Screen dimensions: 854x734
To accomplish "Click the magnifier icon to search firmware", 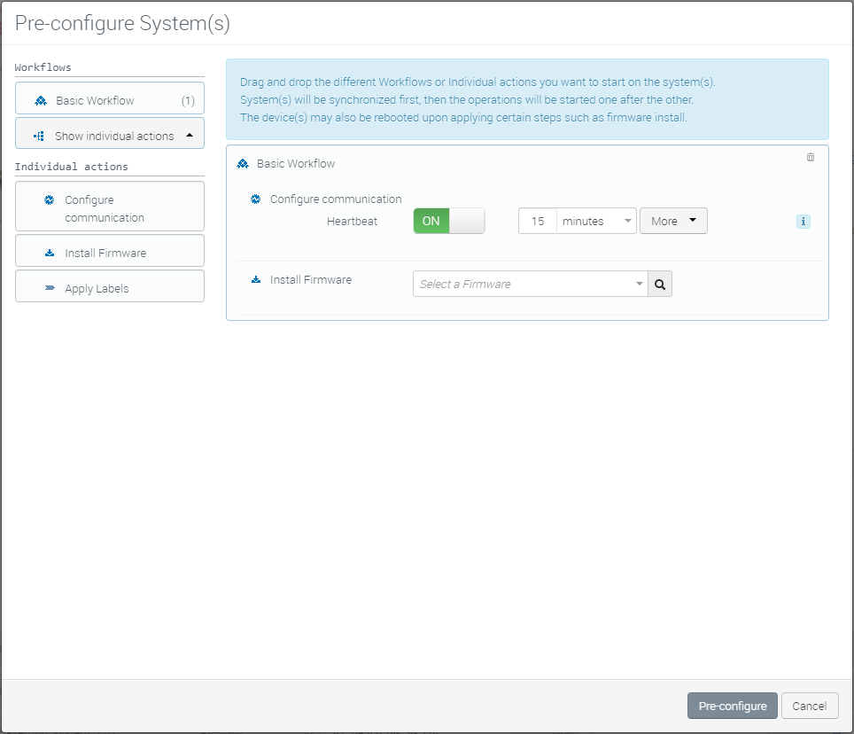I will click(x=660, y=285).
